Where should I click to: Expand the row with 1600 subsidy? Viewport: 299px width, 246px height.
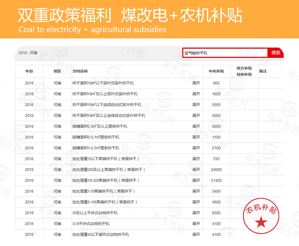click(x=196, y=94)
